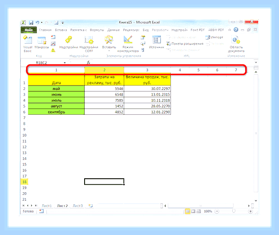The width and height of the screenshot is (279, 235).
Task: Toggle Режим конструктора design mode
Action: pos(128,44)
